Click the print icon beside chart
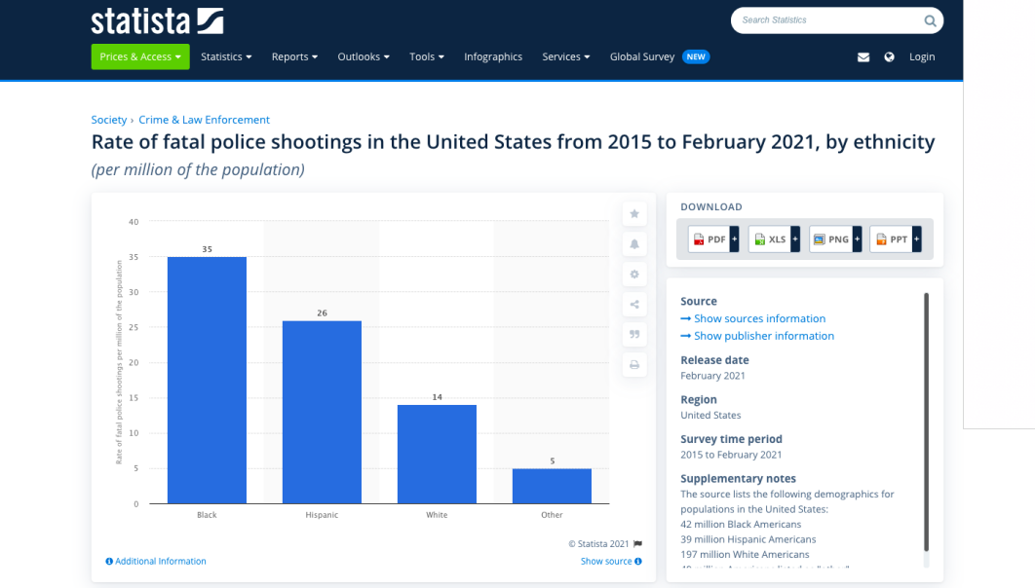Screen dimensions: 1035x588 coord(634,365)
